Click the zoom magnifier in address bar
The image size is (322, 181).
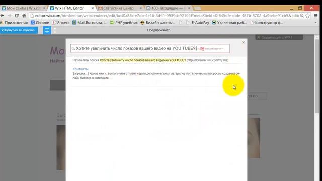302,16
